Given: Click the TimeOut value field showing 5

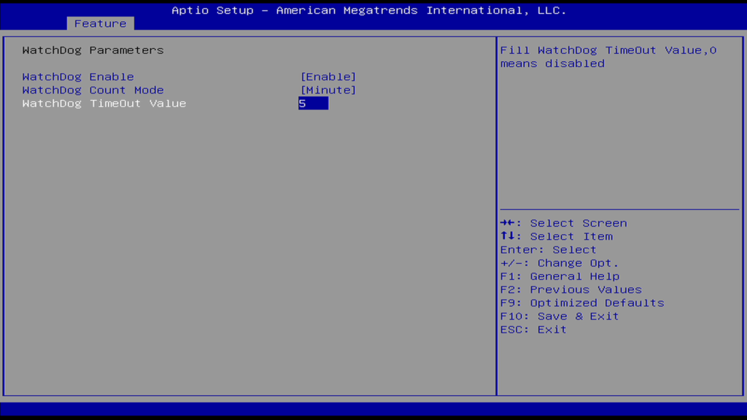Looking at the screenshot, I should tap(313, 104).
